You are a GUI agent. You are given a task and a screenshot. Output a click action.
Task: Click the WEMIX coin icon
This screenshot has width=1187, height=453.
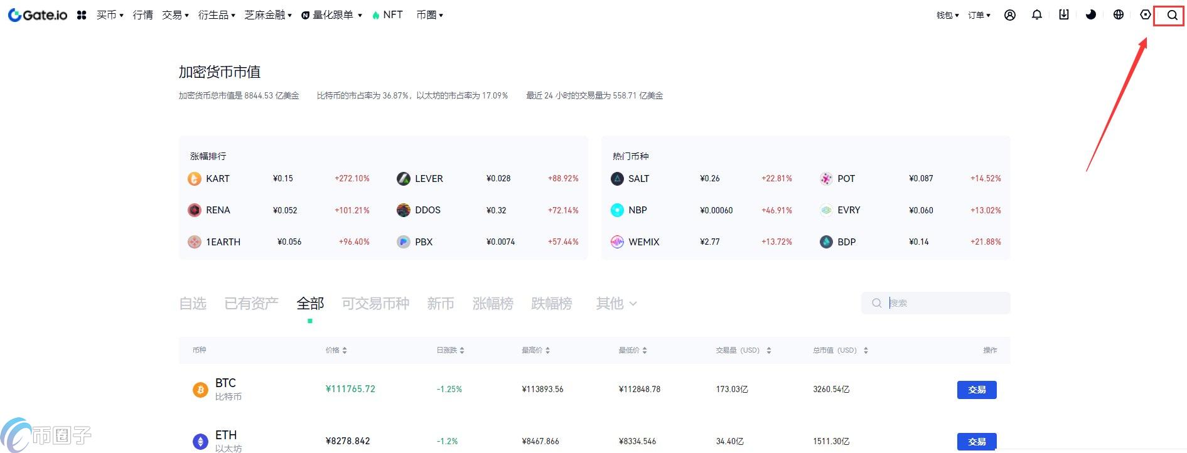[617, 242]
